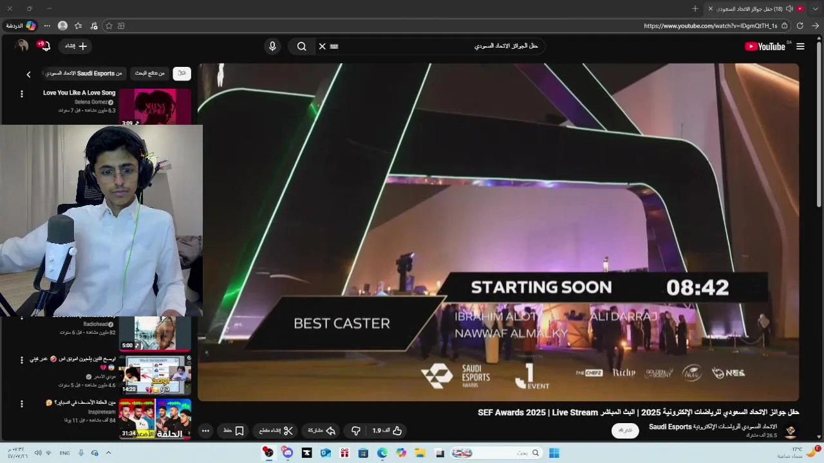Open the YouTube hamburger guide menu

point(800,46)
